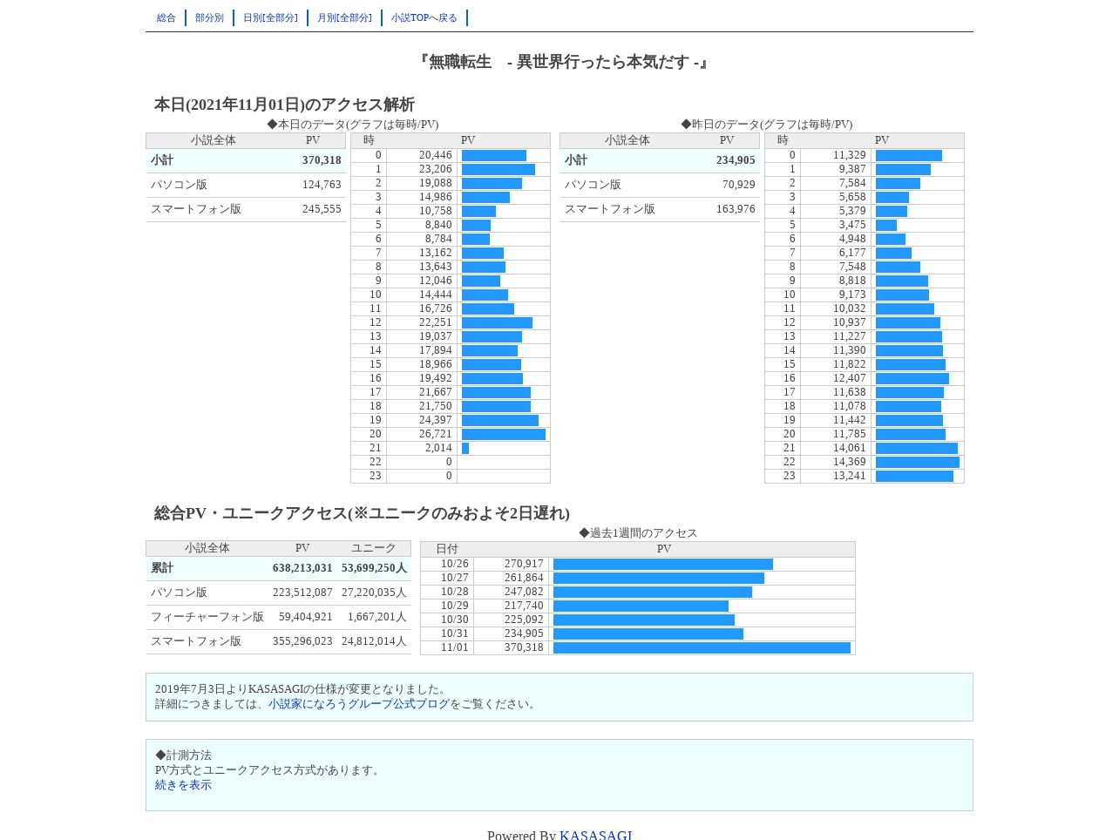The height and width of the screenshot is (840, 1119).
Task: Click 続きを表示 to expand the explanation
Action: coord(183,785)
